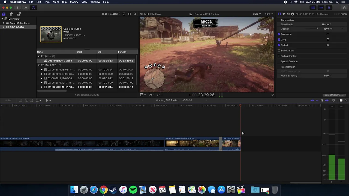The image size is (349, 196).
Task: Open the Titles and Generators sidebar
Action: [19, 14]
